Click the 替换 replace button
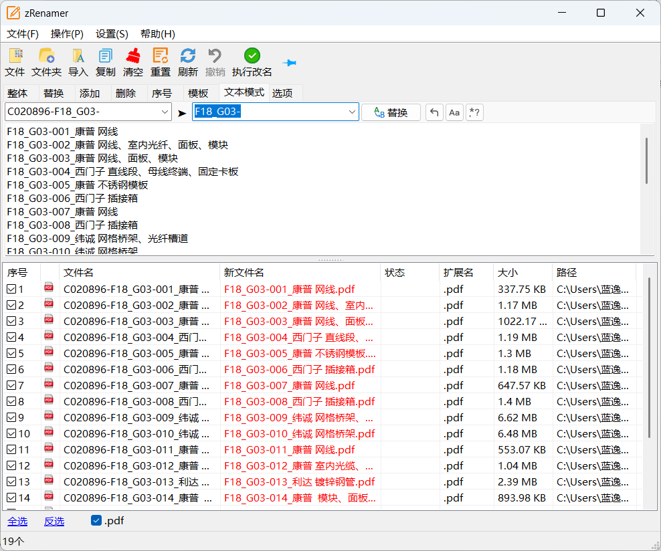Image resolution: width=661 pixels, height=551 pixels. (x=391, y=112)
